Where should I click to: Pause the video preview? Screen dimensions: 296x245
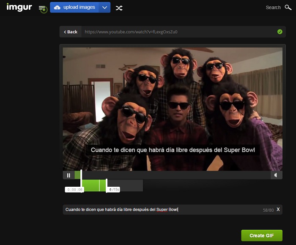(69, 175)
